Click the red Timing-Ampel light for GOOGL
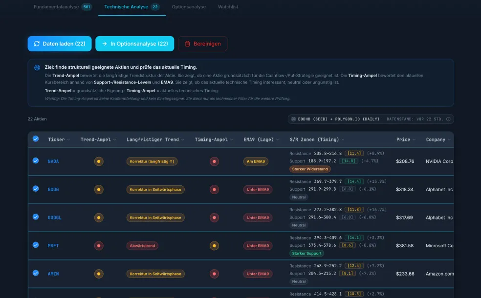Image resolution: width=481 pixels, height=298 pixels. [214, 218]
